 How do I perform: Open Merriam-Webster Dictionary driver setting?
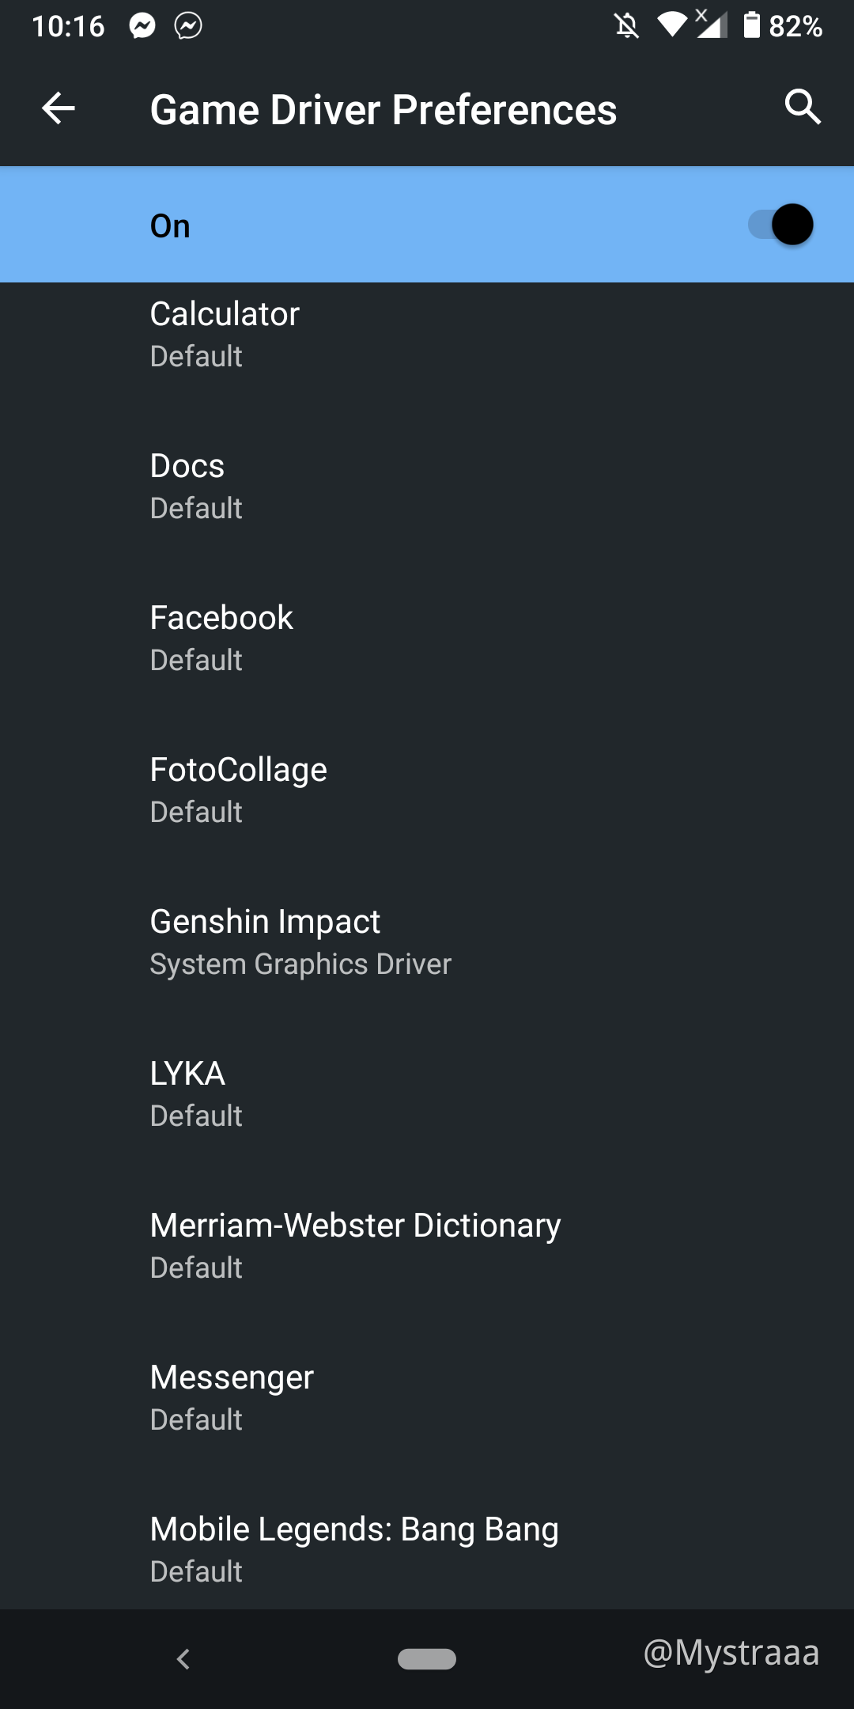tap(427, 1245)
